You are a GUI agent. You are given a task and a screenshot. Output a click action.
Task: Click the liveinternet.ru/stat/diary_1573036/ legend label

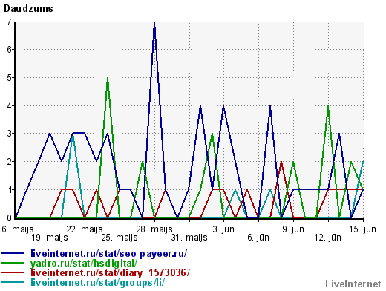click(110, 272)
